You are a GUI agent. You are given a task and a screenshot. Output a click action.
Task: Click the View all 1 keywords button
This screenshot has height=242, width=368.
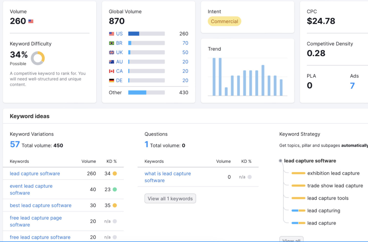[x=170, y=199]
